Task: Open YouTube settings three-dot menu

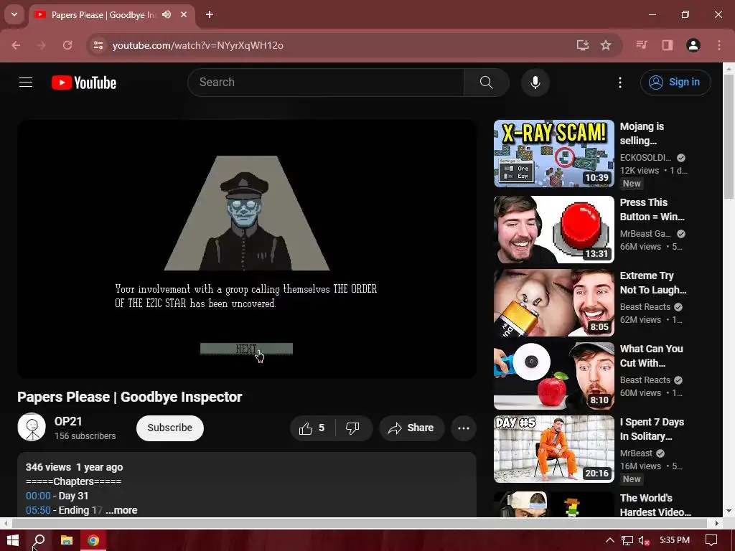Action: coord(620,83)
